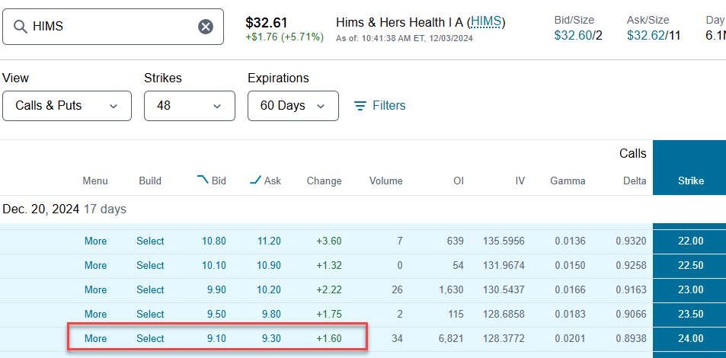The image size is (726, 358).
Task: Click the IV column header
Action: pyautogui.click(x=520, y=181)
